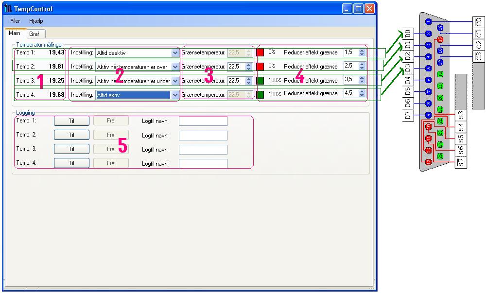Image resolution: width=488 pixels, height=293 pixels.
Task: Increase Reducer effekt grænse for Temp 2
Action: click(x=362, y=64)
